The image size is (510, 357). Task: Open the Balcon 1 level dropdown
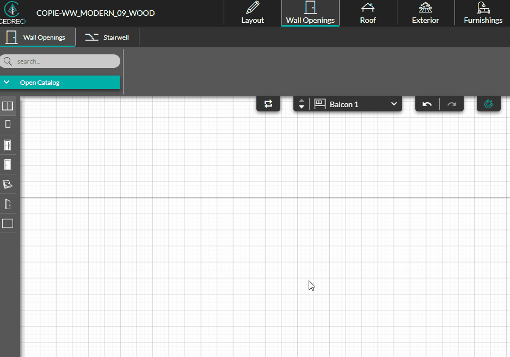click(x=394, y=103)
